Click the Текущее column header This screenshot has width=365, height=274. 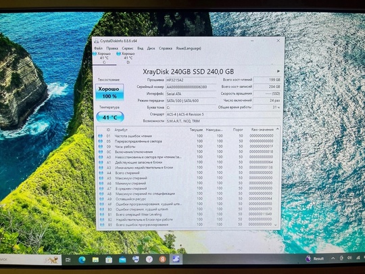click(196, 130)
